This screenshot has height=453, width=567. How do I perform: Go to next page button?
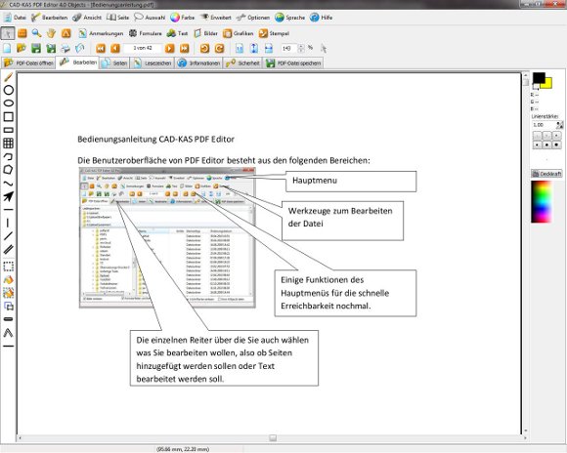pyautogui.click(x=169, y=48)
